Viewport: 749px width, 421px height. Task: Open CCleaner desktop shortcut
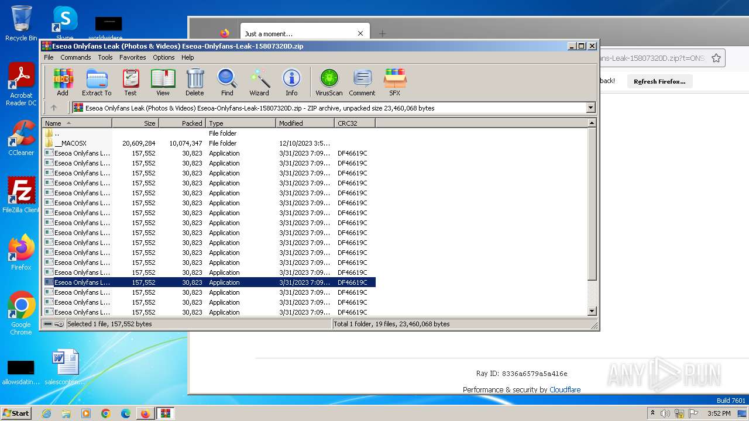(21, 138)
